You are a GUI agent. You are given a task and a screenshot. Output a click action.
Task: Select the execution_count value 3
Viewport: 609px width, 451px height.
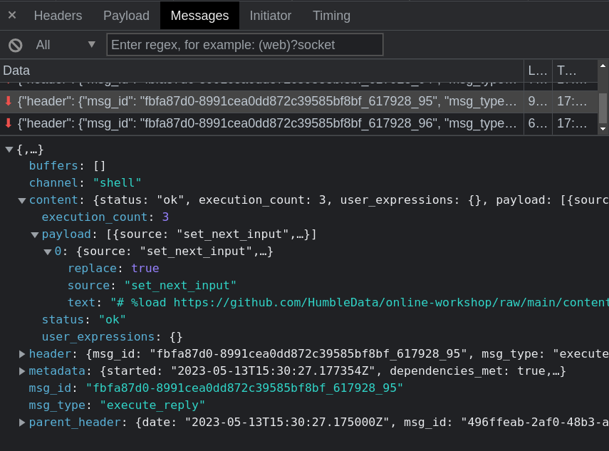[167, 217]
